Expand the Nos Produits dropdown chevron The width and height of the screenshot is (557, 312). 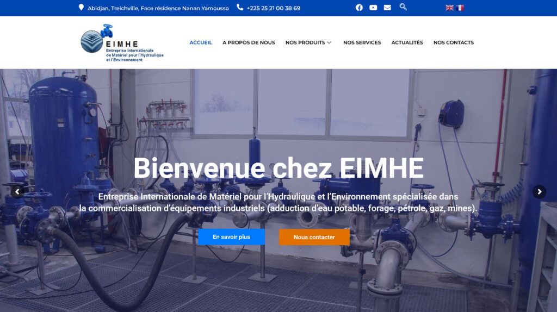click(x=329, y=42)
